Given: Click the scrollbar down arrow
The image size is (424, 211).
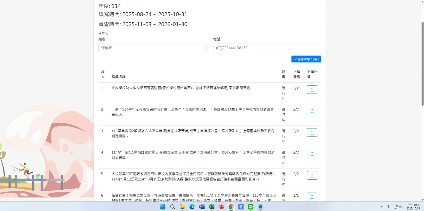Looking at the screenshot, I should pyautogui.click(x=422, y=199).
